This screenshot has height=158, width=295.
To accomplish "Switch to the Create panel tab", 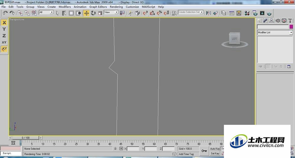I will point(259,21).
